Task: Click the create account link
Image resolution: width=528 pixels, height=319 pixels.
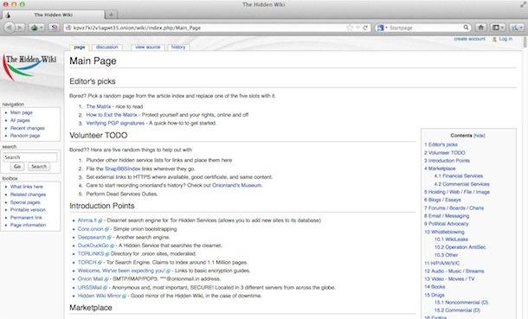Action: pyautogui.click(x=469, y=39)
